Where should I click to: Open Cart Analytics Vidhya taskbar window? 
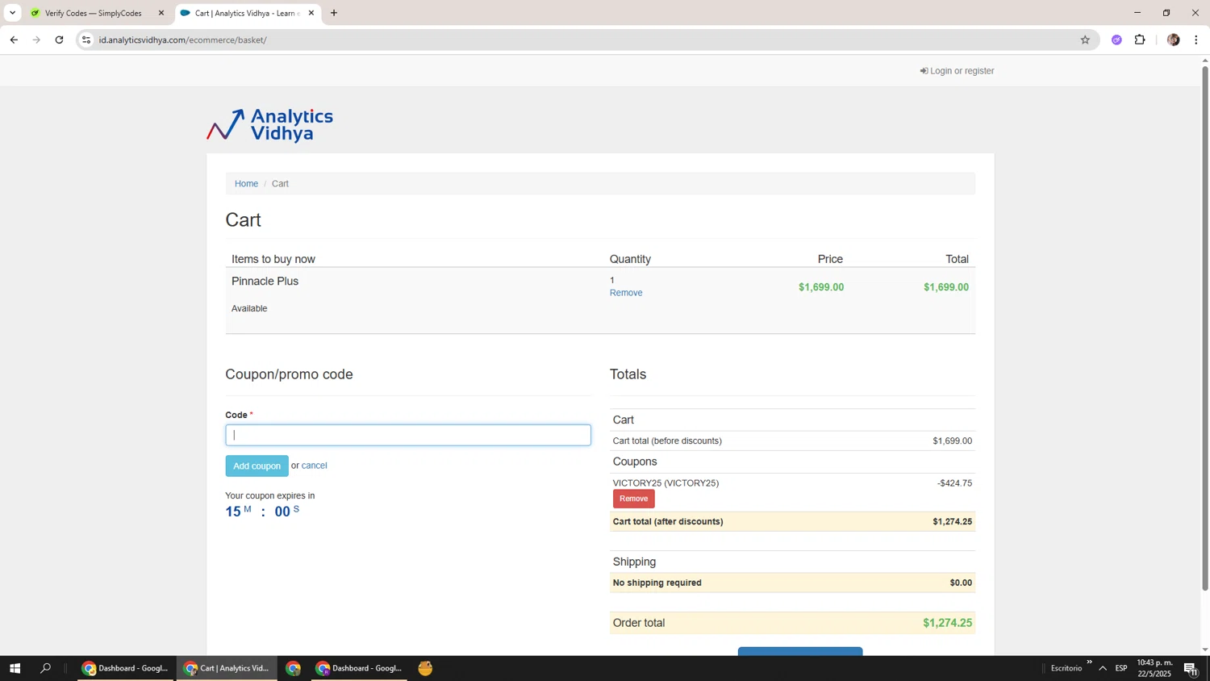click(x=227, y=668)
